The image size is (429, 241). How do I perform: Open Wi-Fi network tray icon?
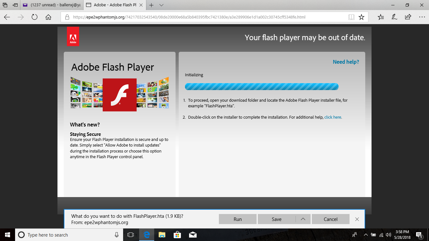[381, 235]
